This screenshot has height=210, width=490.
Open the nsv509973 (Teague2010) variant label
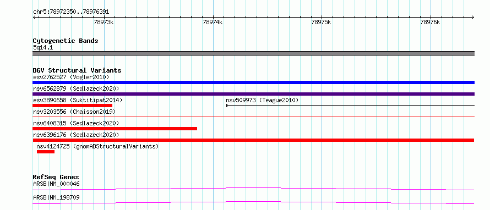[262, 100]
